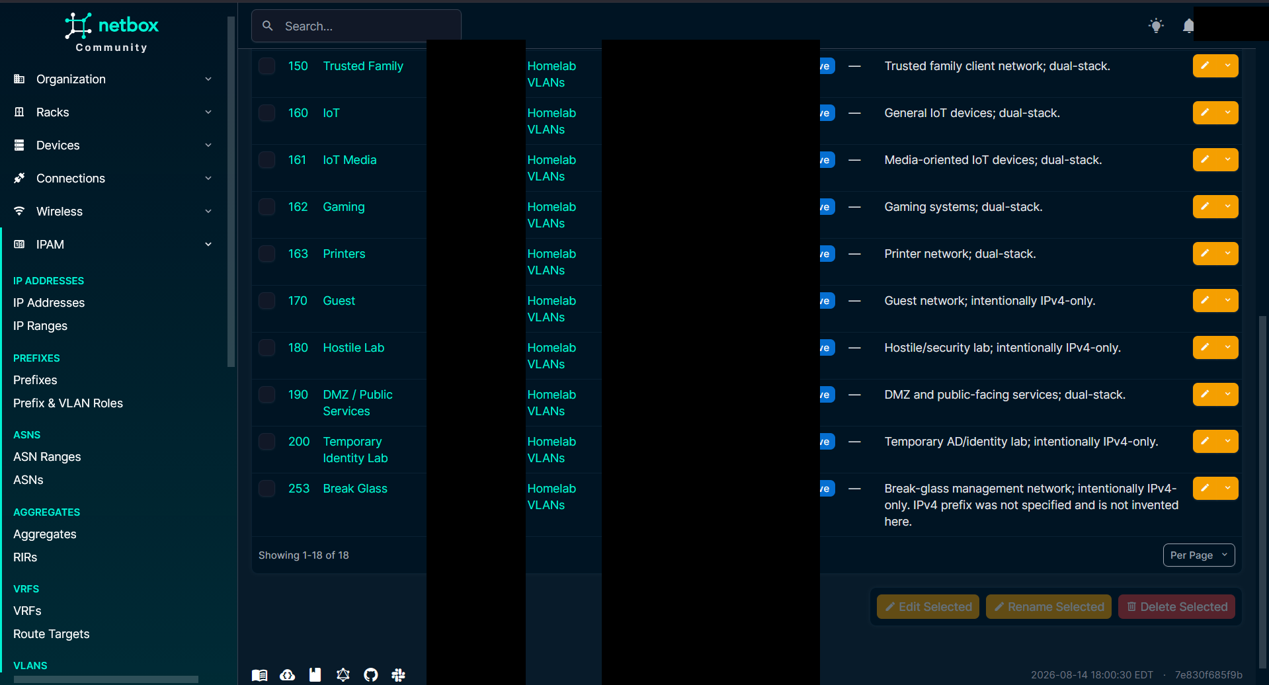The image size is (1269, 685).
Task: Click the sidebar horizontal scrollbar
Action: (x=106, y=679)
